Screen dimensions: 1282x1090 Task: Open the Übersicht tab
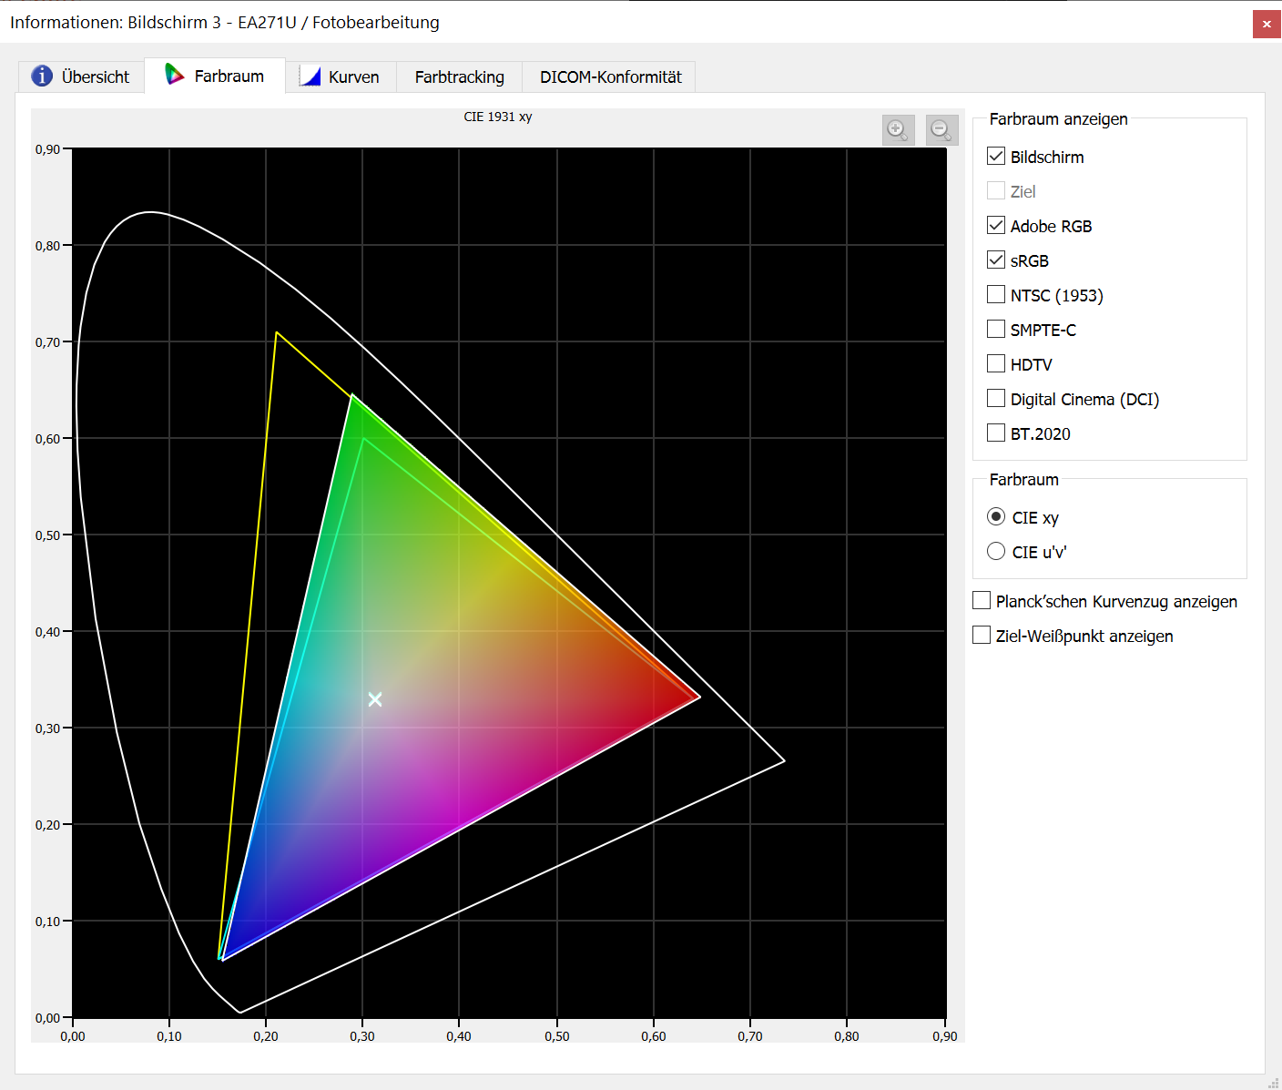tap(81, 76)
